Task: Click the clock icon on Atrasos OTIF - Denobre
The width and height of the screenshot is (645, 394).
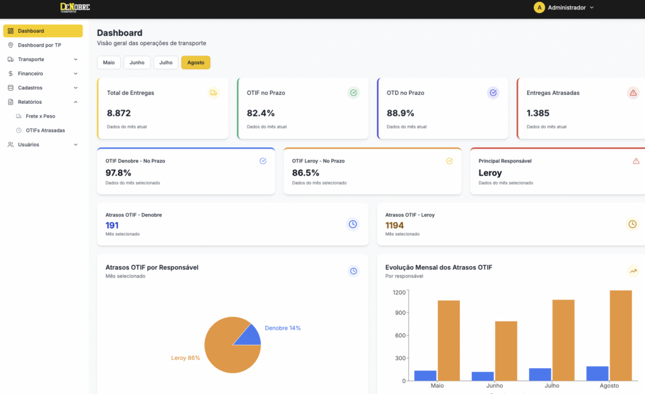Action: point(353,224)
